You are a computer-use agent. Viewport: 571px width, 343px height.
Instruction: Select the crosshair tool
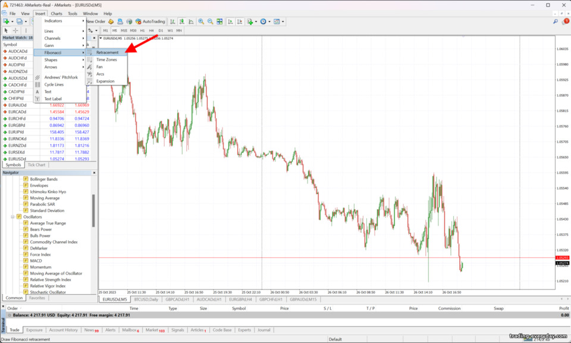click(x=15, y=30)
